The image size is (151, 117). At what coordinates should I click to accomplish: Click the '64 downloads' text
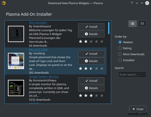click(x=38, y=46)
